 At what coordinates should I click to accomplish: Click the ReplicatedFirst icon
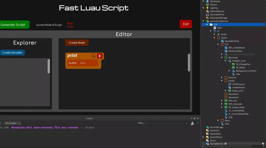pos(207,15)
